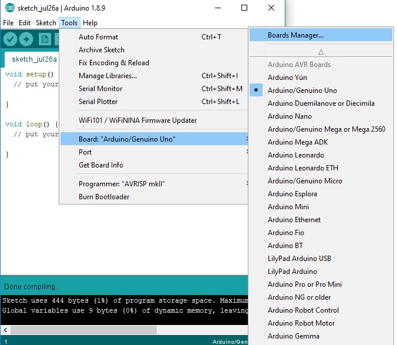Select Arduino Ethernet board
The width and height of the screenshot is (397, 345).
[x=321, y=220]
